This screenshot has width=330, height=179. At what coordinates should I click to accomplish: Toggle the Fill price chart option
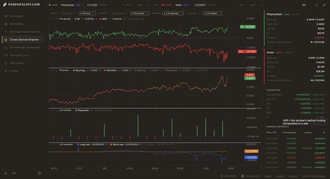tap(87, 13)
